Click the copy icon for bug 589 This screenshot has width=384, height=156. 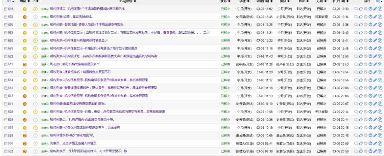tap(380, 135)
